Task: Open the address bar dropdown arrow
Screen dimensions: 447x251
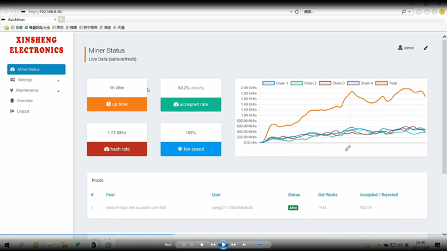Action: click(291, 12)
